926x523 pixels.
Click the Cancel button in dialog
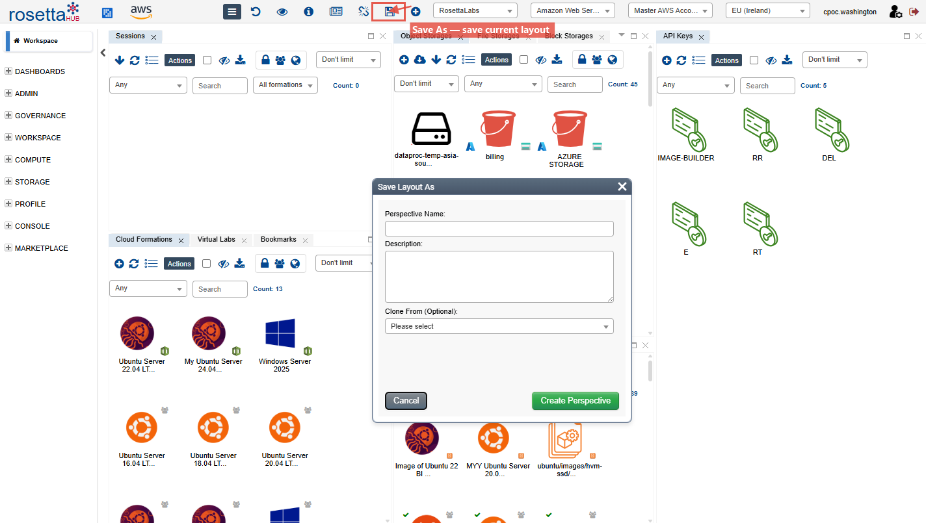tap(406, 401)
